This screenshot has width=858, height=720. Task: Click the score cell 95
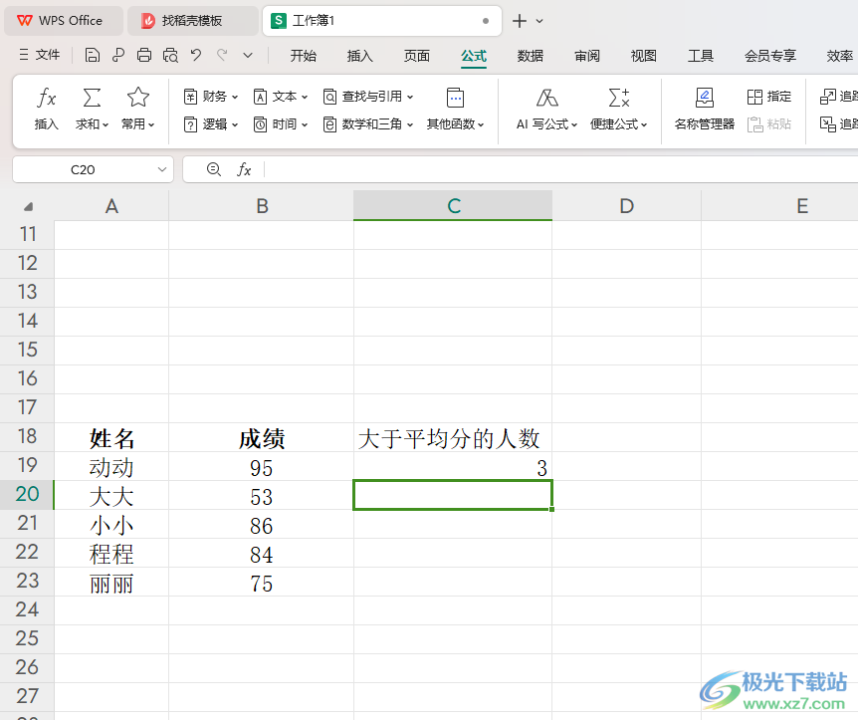(262, 466)
